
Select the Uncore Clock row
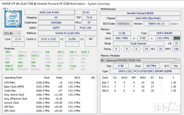[x=50, y=103]
